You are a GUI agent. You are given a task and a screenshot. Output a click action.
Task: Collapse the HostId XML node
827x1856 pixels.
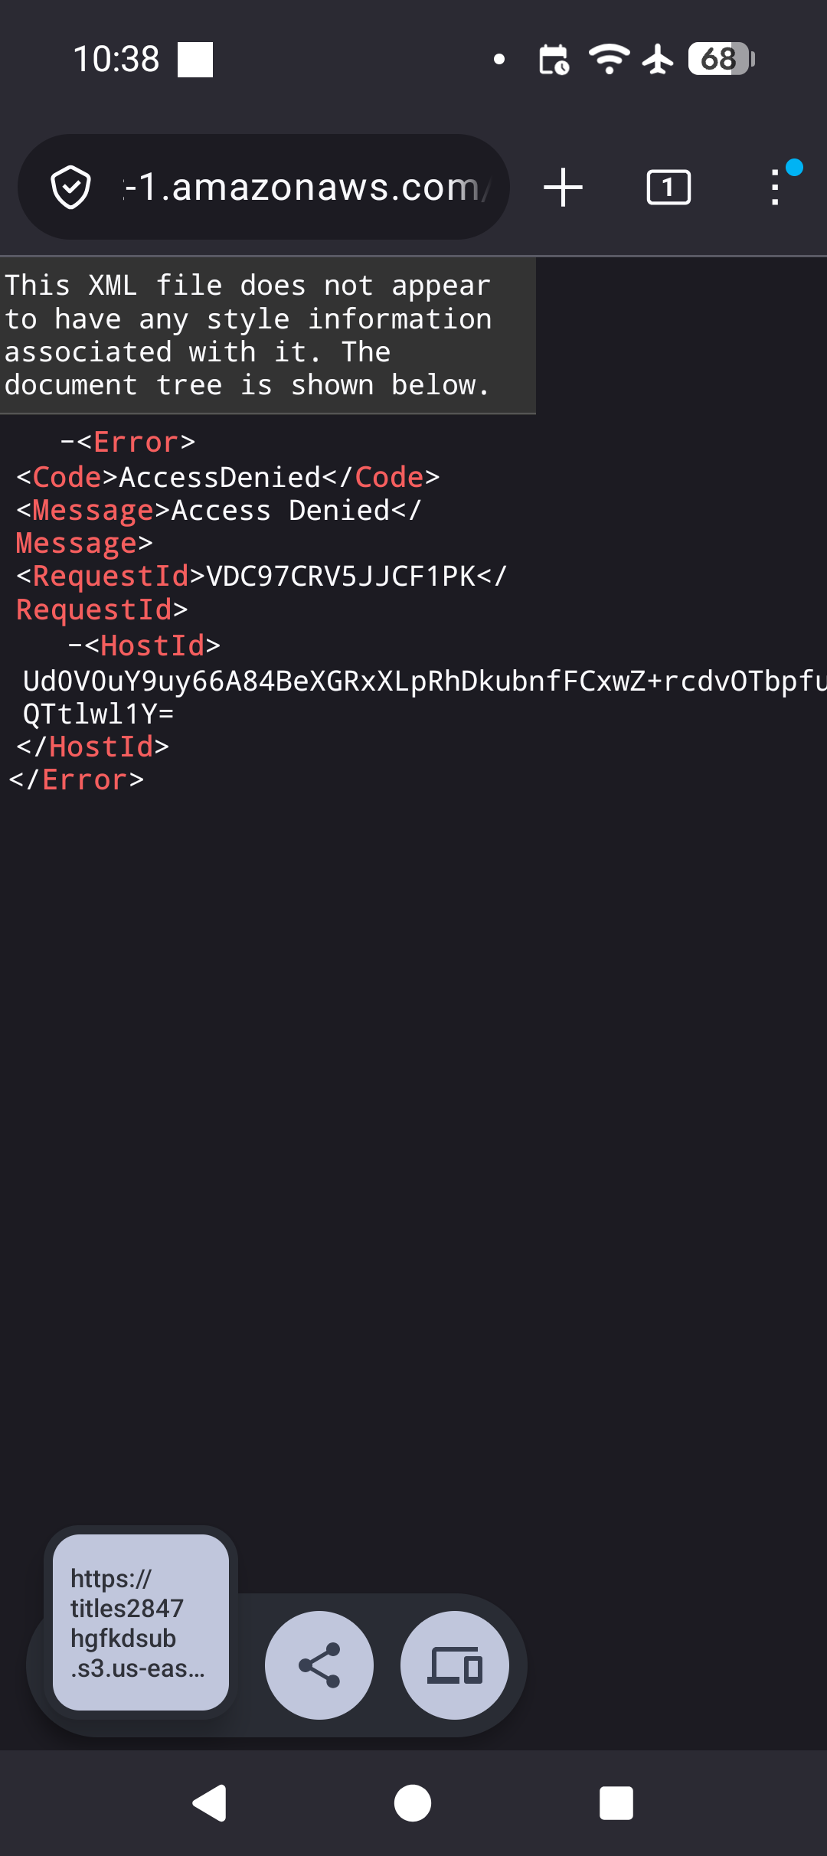point(75,645)
